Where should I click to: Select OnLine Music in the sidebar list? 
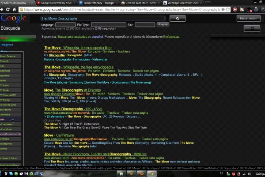11,124
